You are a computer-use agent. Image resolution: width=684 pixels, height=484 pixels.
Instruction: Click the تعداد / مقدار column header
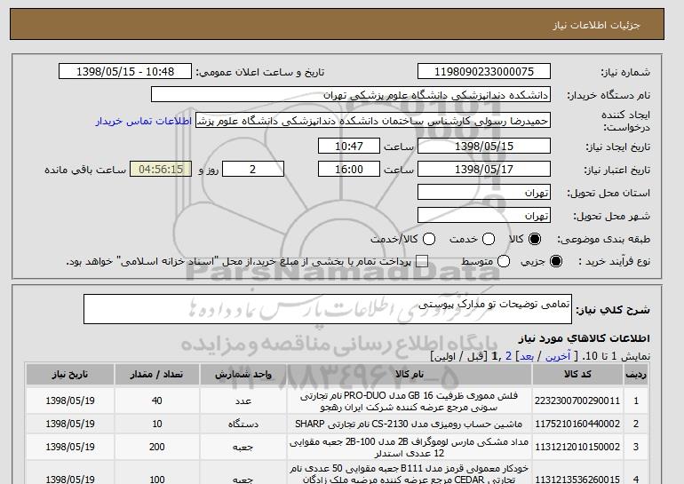click(157, 375)
